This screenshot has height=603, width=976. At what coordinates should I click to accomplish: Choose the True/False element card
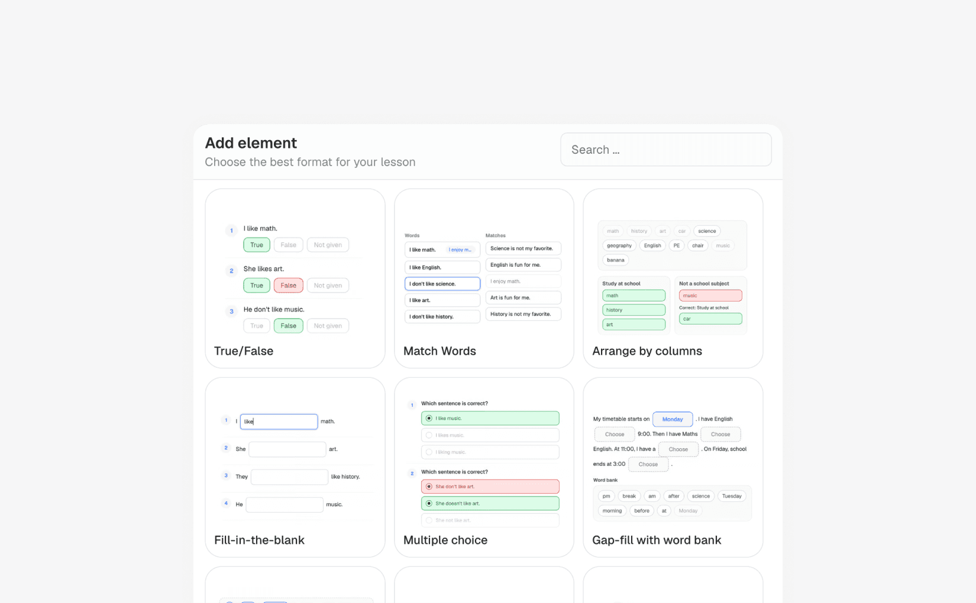coord(295,278)
